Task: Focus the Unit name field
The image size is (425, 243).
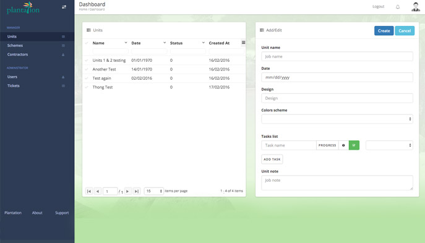Action: pos(337,56)
